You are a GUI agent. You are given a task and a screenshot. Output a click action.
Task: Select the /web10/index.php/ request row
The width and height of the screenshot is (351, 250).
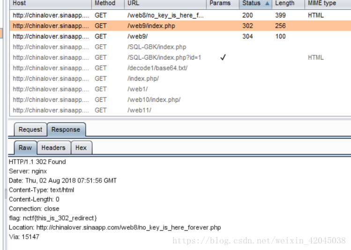tap(180, 100)
